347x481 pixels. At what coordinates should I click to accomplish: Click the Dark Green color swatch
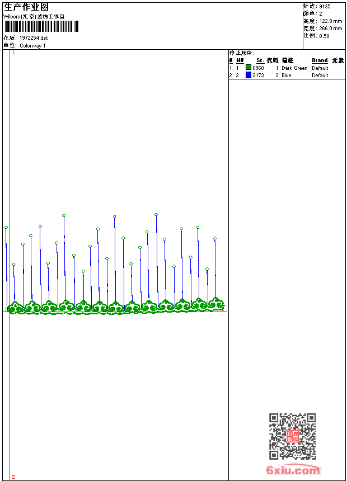pyautogui.click(x=248, y=67)
